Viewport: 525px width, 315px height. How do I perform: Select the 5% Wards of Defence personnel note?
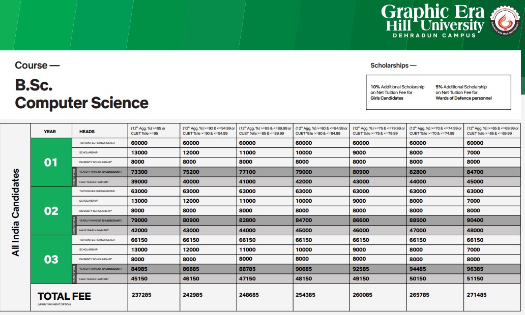point(464,92)
